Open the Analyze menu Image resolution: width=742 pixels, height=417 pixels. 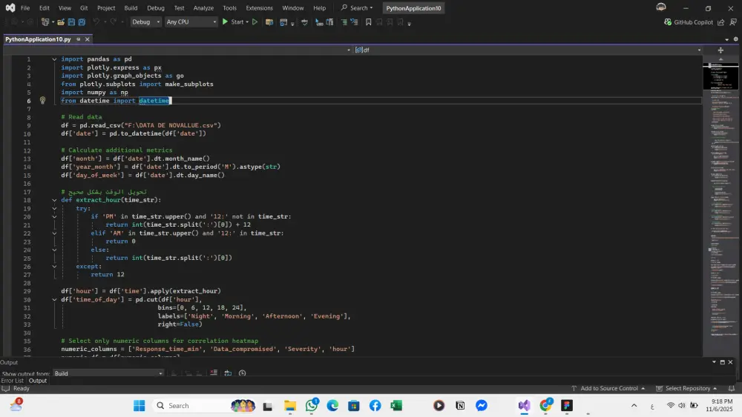(203, 8)
